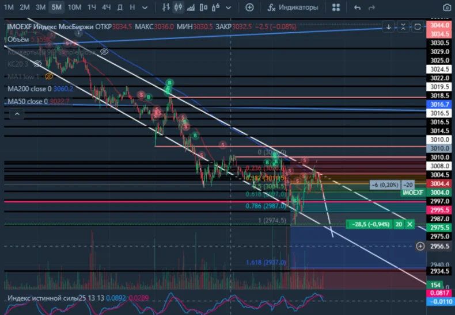Click the redo arrow icon
The width and height of the screenshot is (455, 315).
click(371, 8)
